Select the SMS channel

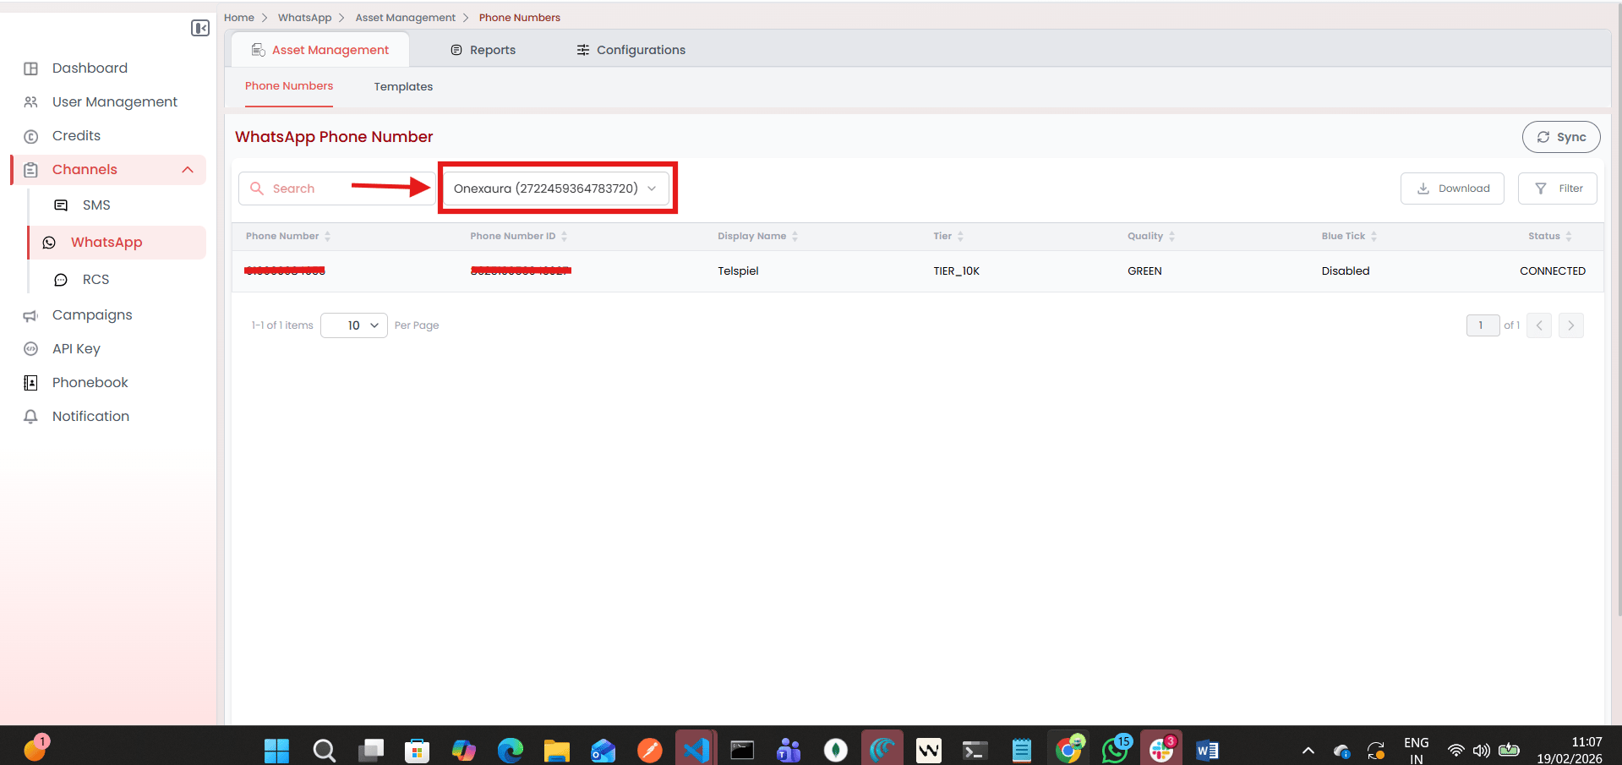pyautogui.click(x=96, y=205)
